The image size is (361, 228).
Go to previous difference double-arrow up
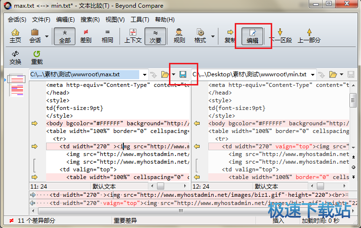pos(354,157)
